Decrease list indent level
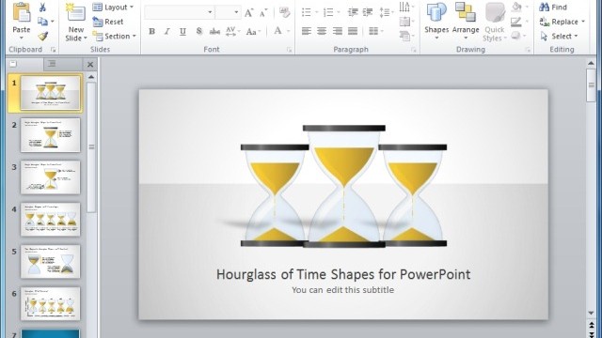602x338 pixels. click(x=353, y=12)
